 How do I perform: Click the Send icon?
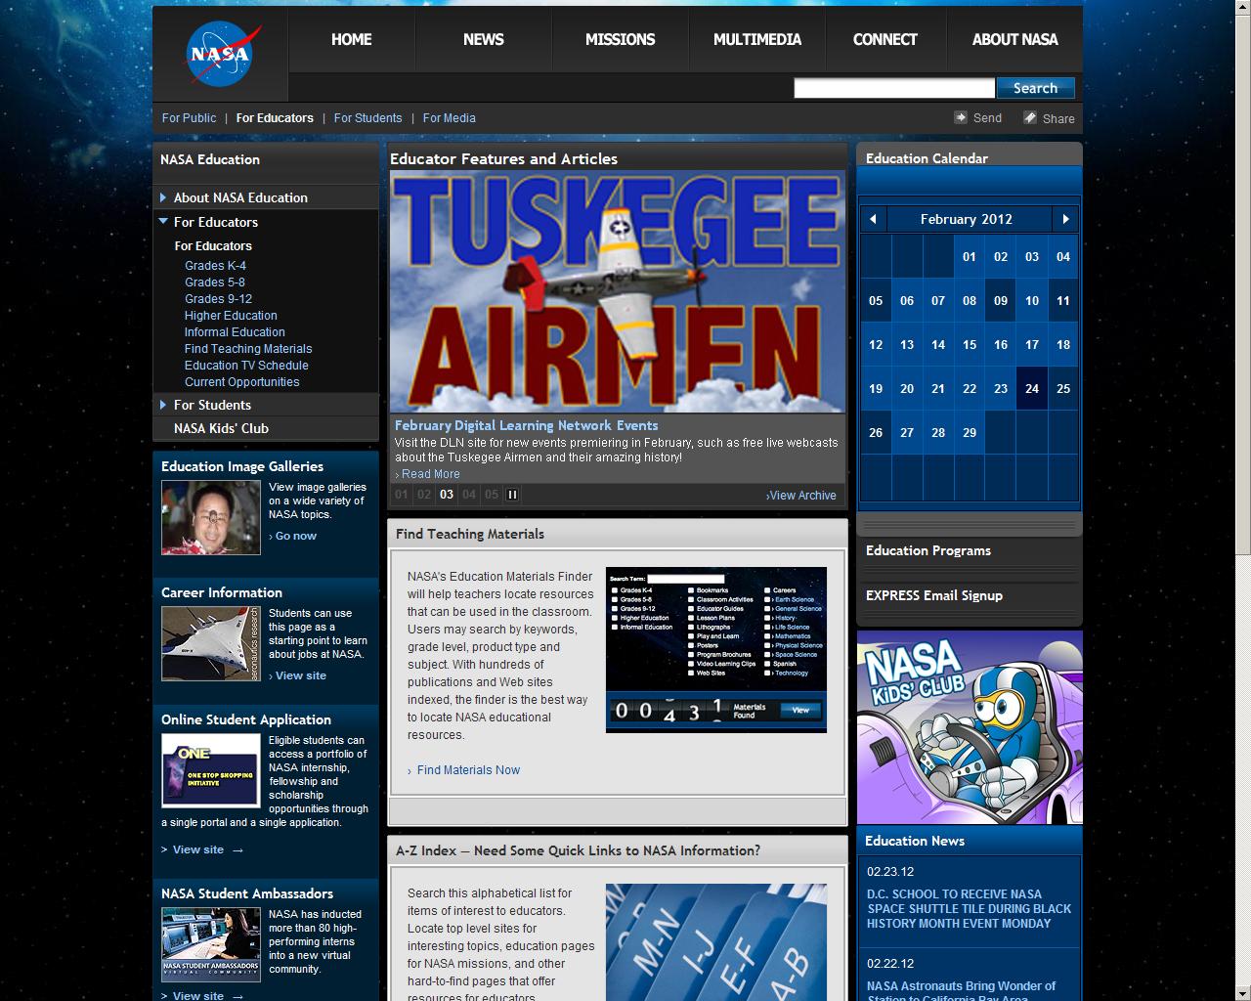coord(961,117)
